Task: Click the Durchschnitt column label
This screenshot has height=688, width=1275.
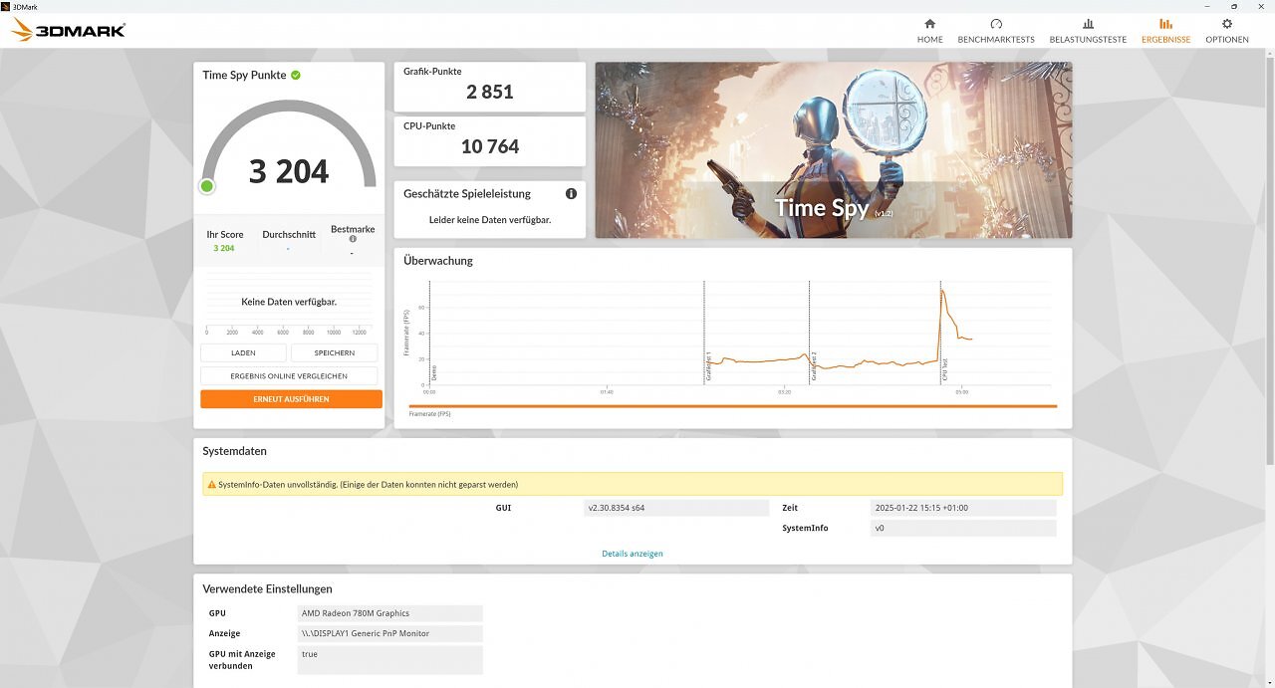Action: (289, 235)
